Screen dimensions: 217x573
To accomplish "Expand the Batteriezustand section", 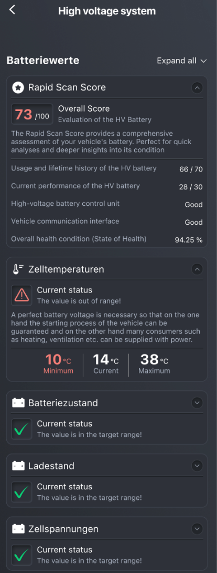I will [197, 403].
